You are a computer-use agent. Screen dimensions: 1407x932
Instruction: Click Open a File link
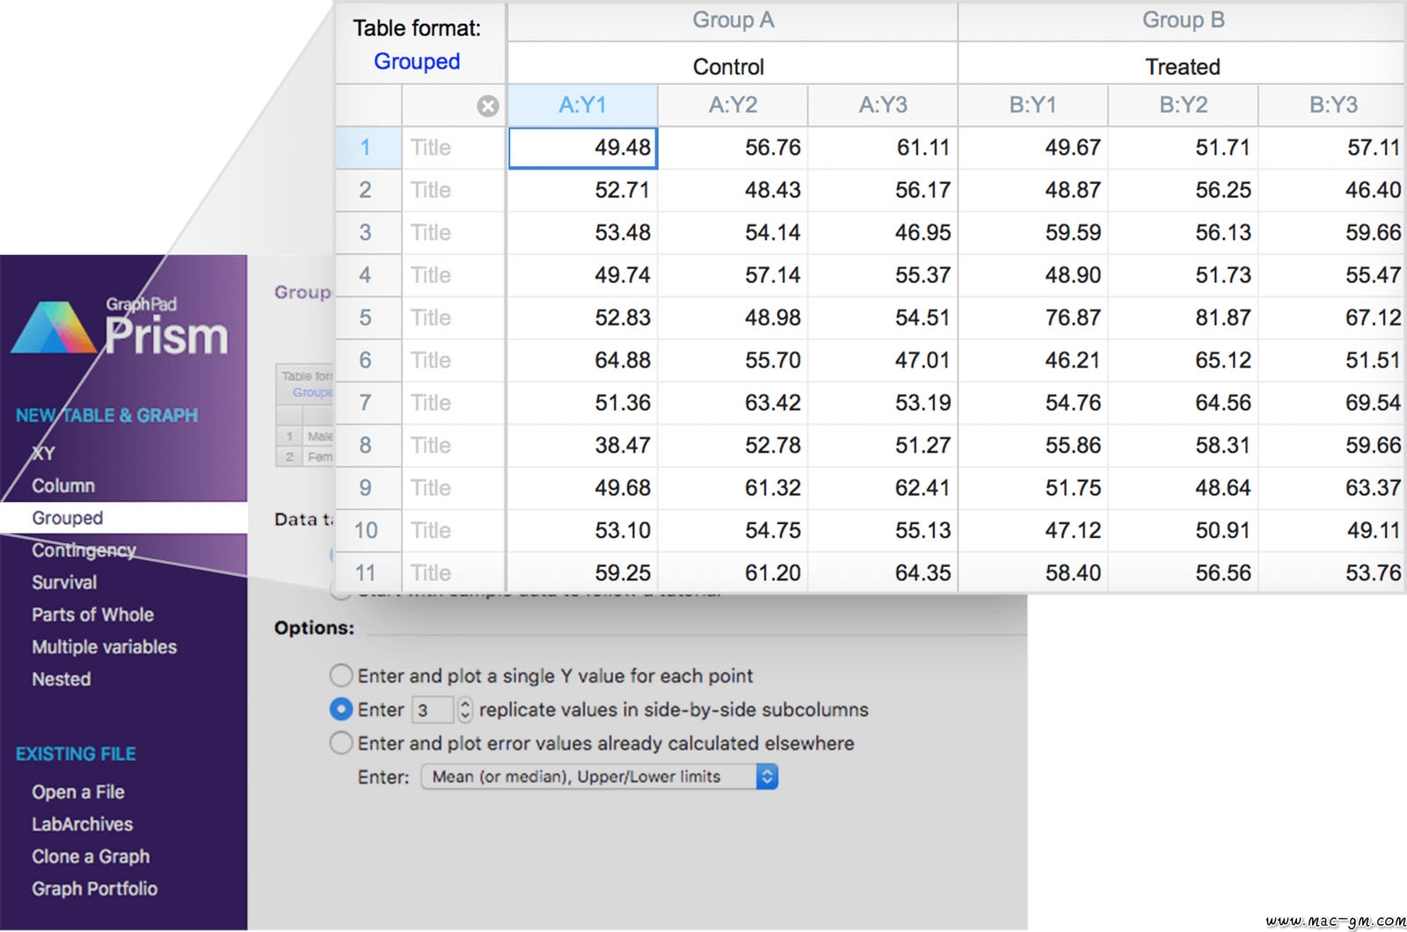pos(78,792)
